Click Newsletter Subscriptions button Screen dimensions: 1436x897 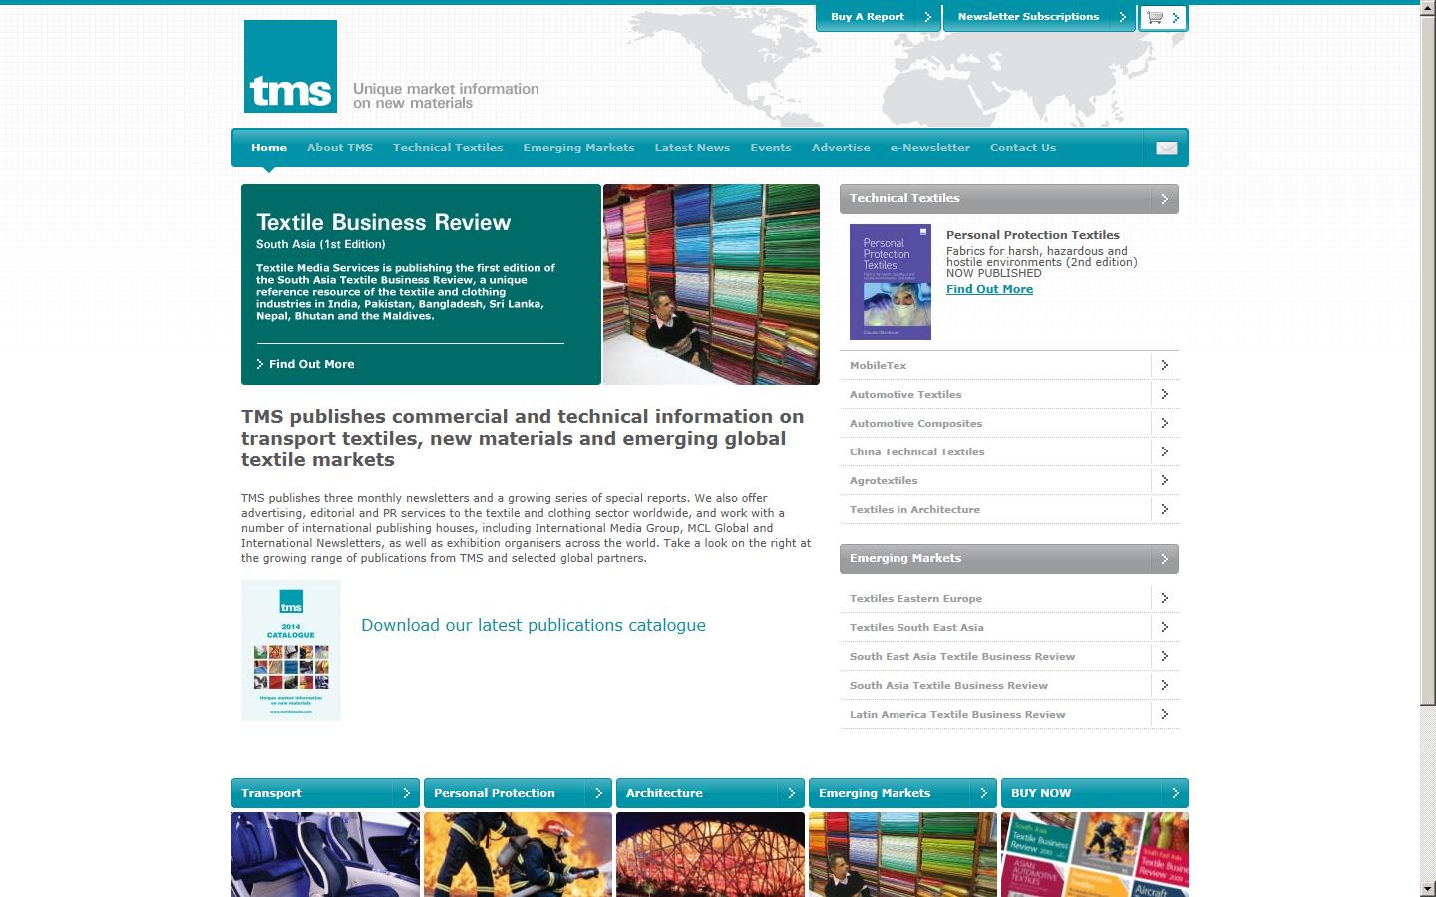[x=1027, y=17]
